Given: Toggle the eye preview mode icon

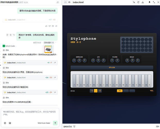Looking at the screenshot, I should click(x=69, y=2).
